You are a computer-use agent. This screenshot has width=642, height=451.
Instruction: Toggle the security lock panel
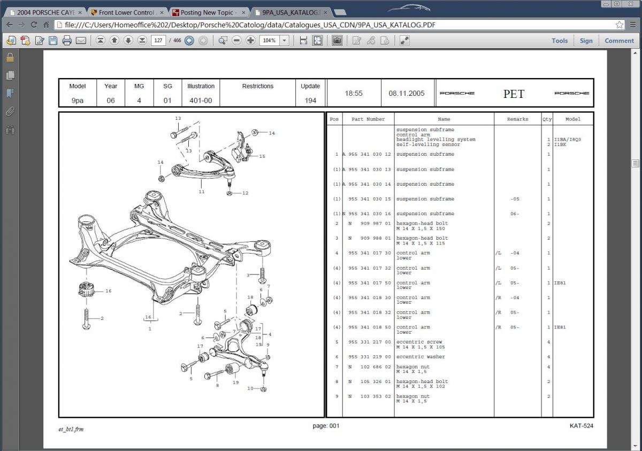pos(10,57)
